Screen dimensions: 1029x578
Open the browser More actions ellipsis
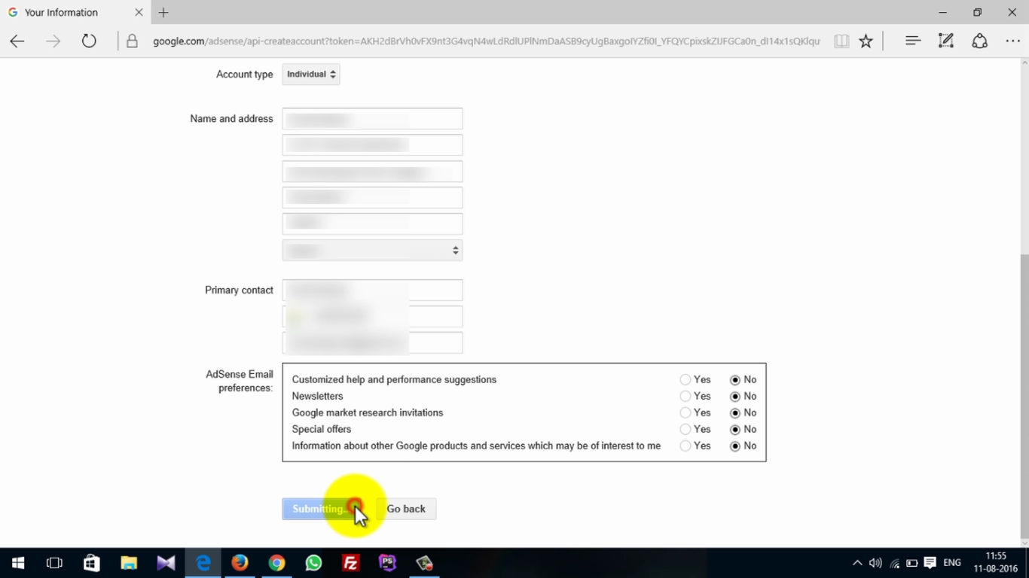pos(1012,41)
